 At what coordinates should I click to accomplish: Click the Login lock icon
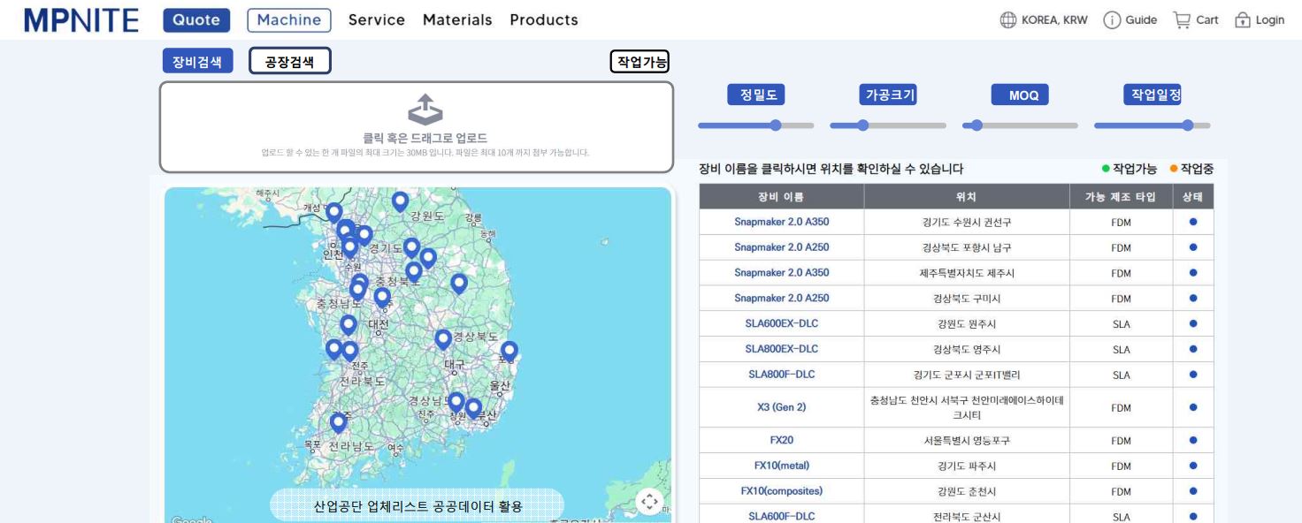click(x=1243, y=20)
